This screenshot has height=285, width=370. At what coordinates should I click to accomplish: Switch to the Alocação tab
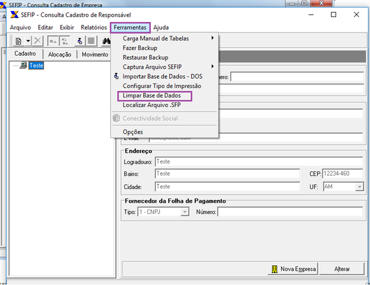click(60, 54)
